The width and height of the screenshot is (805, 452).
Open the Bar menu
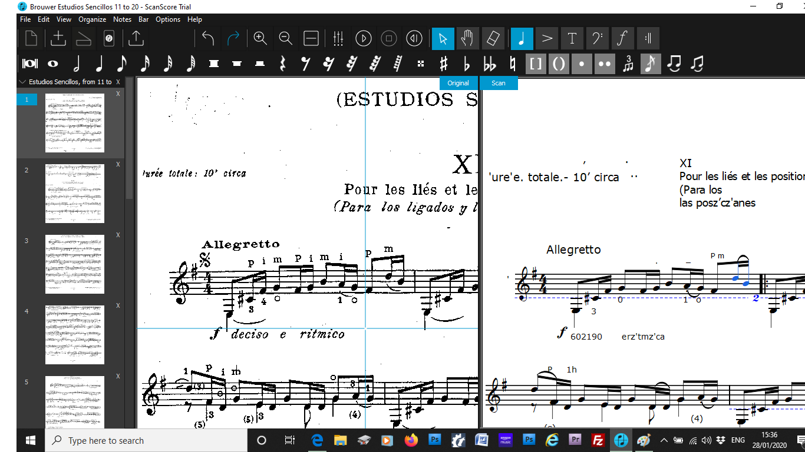pyautogui.click(x=143, y=19)
